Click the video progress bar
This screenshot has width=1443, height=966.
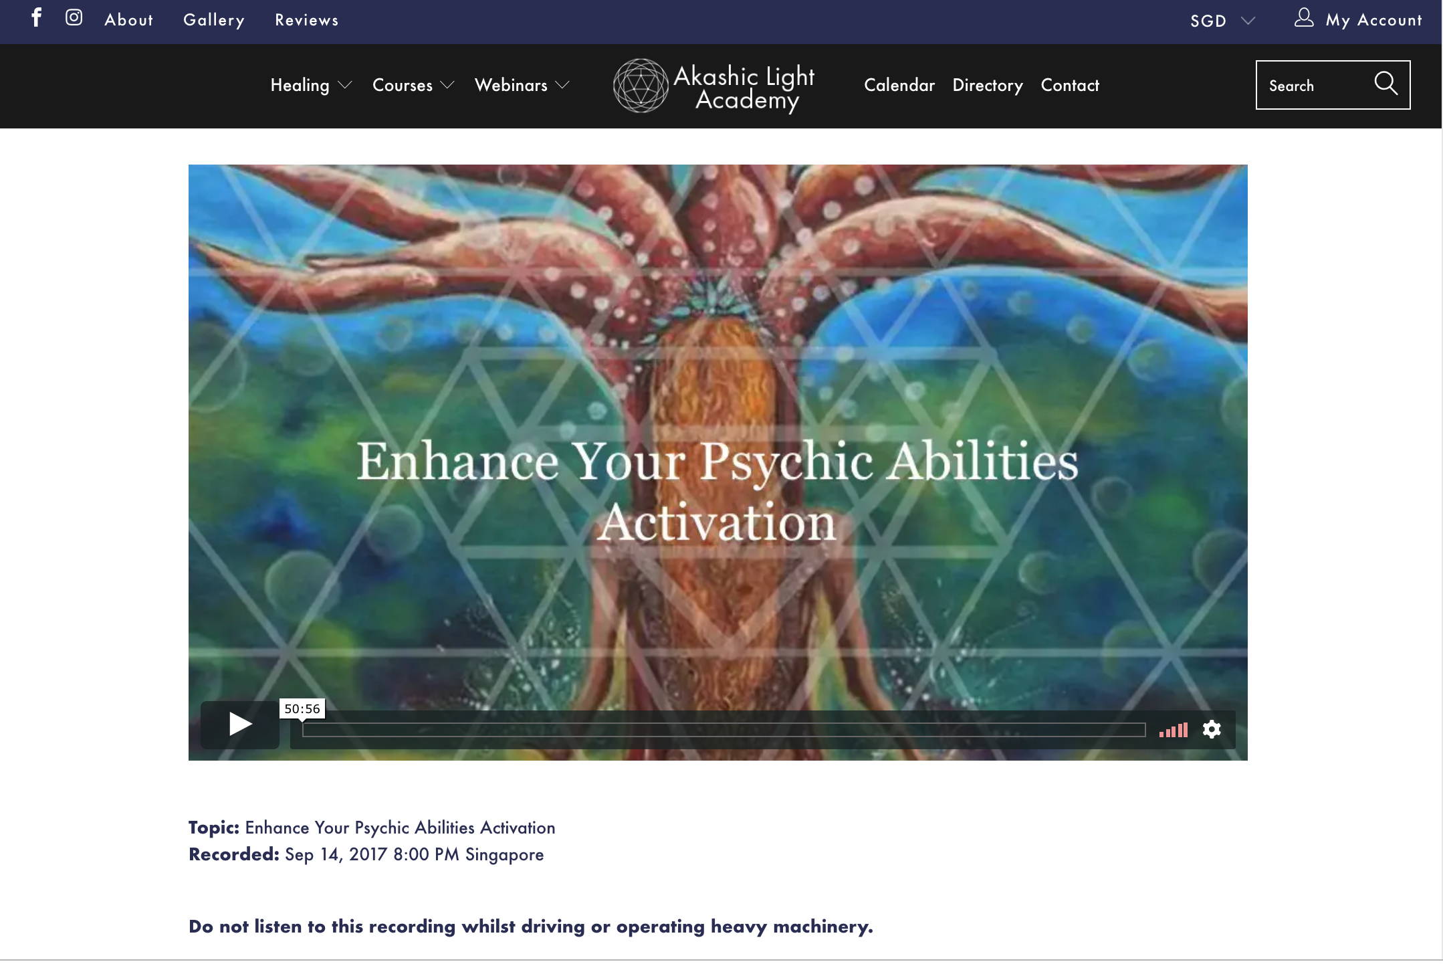point(724,730)
